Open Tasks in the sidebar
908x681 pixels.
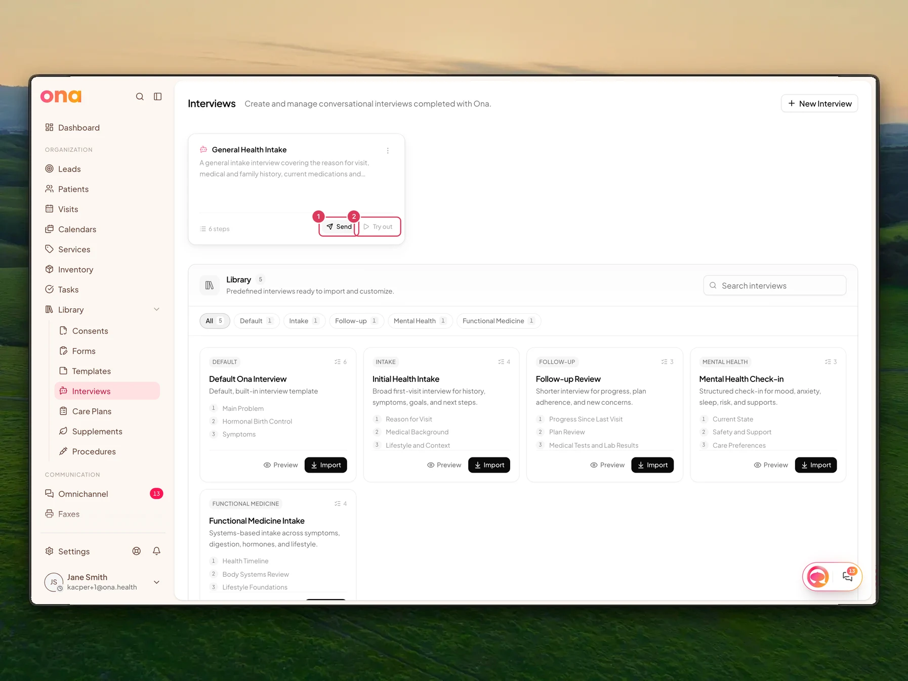[x=68, y=289]
